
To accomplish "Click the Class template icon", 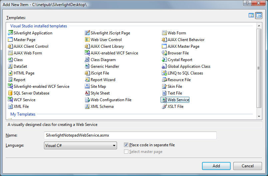I will [10, 59].
